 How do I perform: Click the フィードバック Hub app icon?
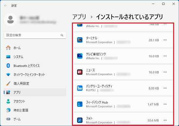click(x=80, y=104)
